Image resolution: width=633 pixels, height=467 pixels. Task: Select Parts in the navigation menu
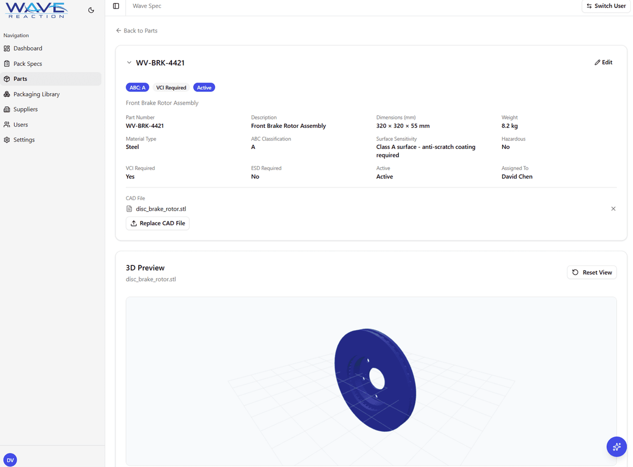pyautogui.click(x=21, y=78)
